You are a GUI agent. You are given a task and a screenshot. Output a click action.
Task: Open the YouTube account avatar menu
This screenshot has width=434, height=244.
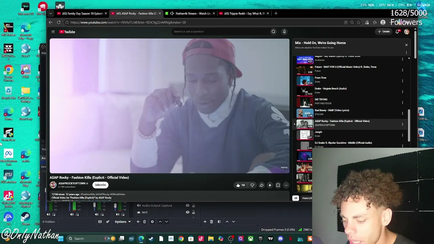coord(407,32)
